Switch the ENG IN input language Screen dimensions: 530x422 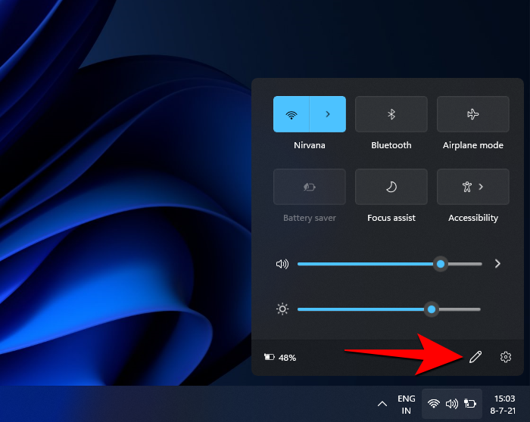(407, 405)
